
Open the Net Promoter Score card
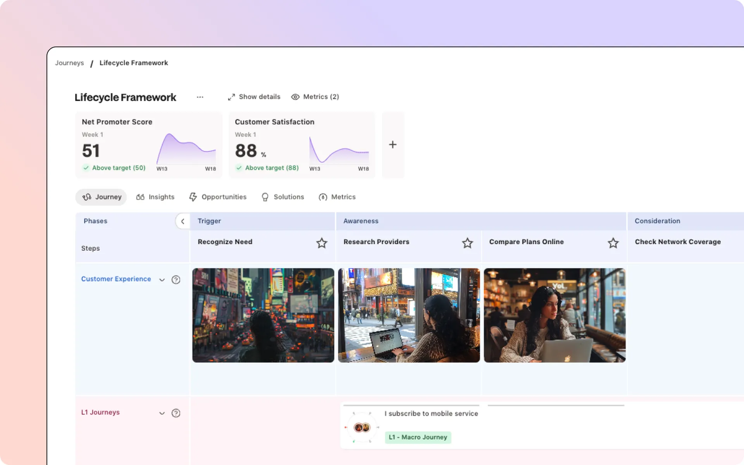coord(149,145)
